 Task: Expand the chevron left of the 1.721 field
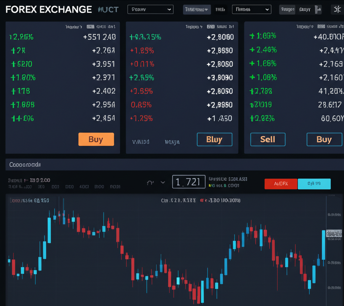[163, 183]
